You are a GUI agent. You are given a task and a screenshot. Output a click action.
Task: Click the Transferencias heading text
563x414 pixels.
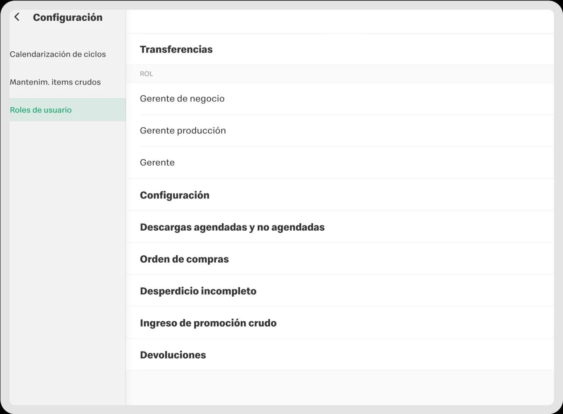(176, 49)
